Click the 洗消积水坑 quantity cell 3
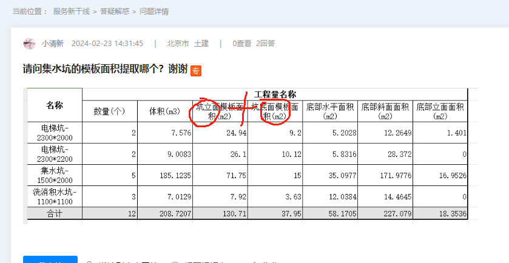Image resolution: width=509 pixels, height=263 pixels. coord(110,196)
